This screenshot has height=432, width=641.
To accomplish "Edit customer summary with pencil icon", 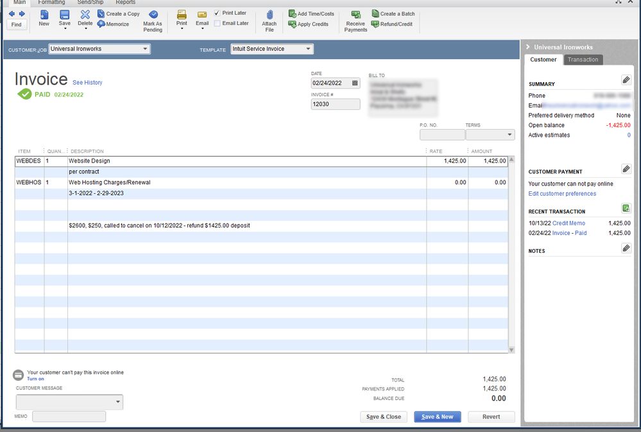I will 626,80.
